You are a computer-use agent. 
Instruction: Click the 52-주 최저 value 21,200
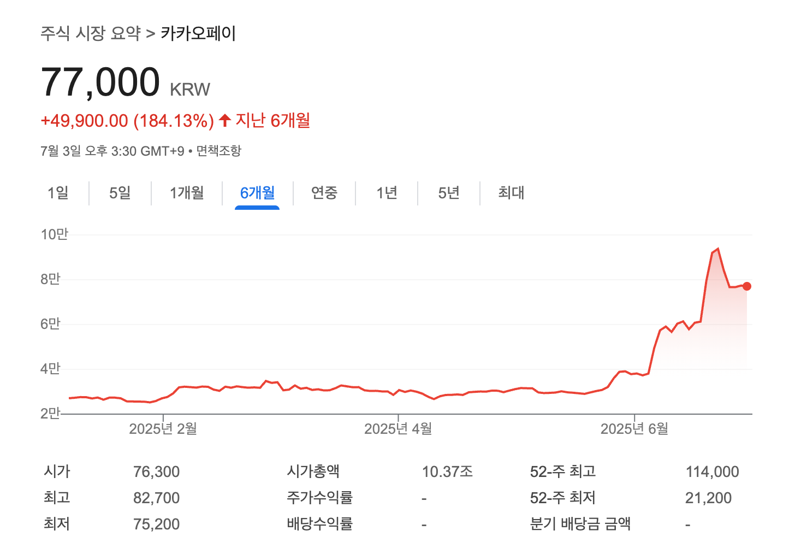708,498
